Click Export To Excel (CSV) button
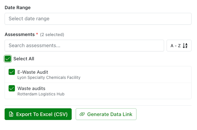Viewport: 197px width, 130px height. click(38, 114)
